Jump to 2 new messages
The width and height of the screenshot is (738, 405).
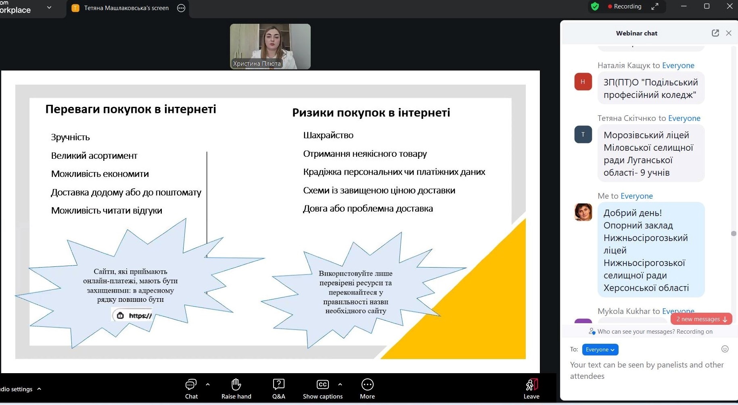pos(701,319)
